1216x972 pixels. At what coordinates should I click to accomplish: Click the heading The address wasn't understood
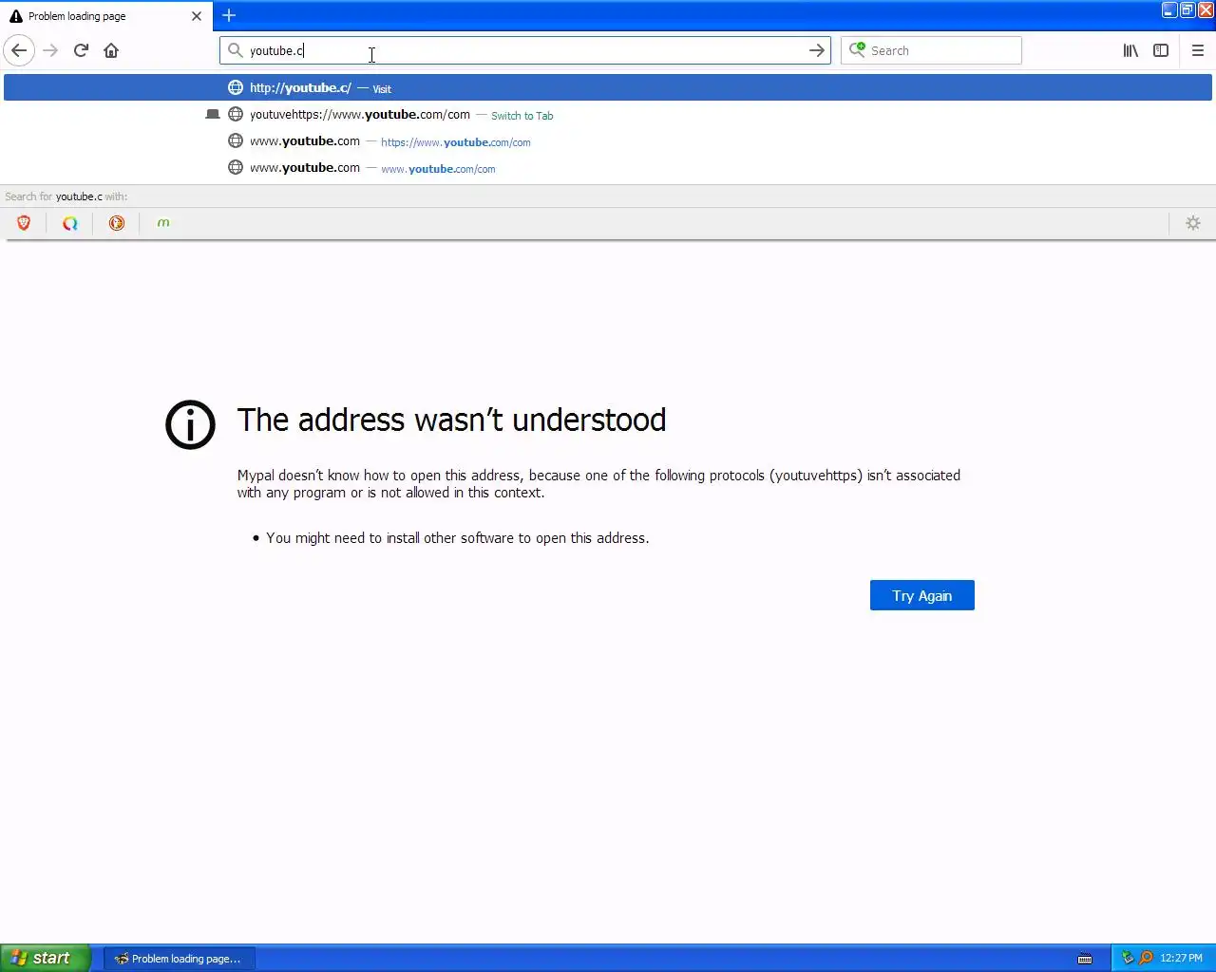[x=451, y=420]
